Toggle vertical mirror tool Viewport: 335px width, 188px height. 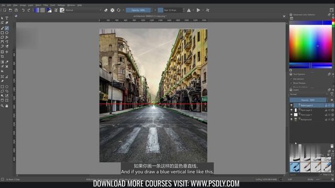click(198, 10)
